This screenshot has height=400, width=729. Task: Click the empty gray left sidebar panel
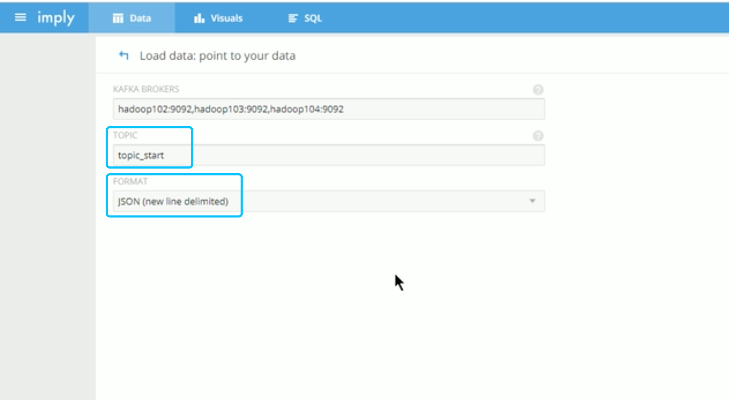tap(47, 217)
